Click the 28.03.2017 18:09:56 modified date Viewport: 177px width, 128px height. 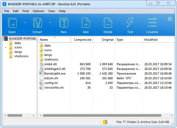click(158, 69)
